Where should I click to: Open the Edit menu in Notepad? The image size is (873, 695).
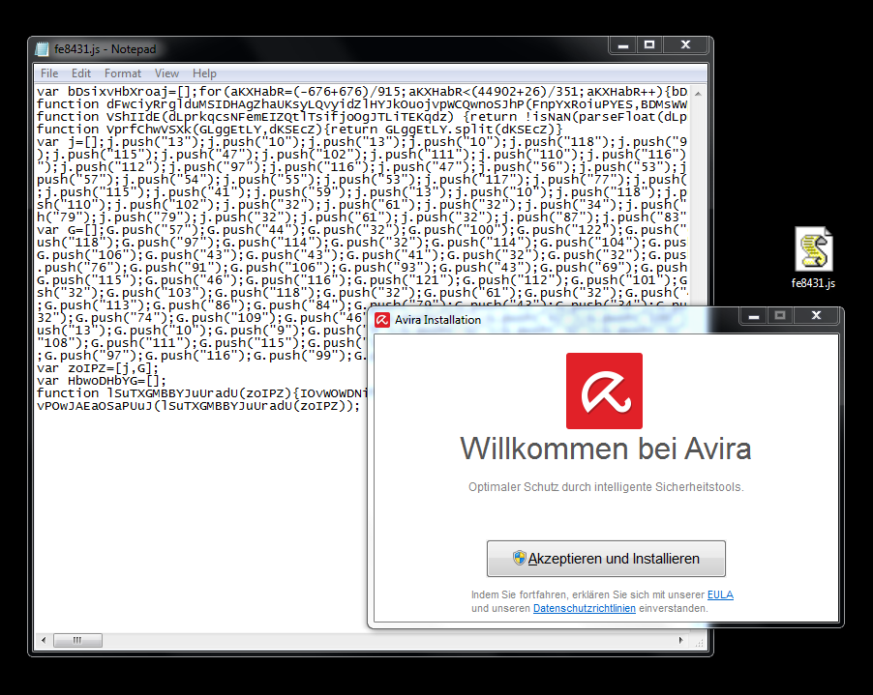tap(80, 73)
